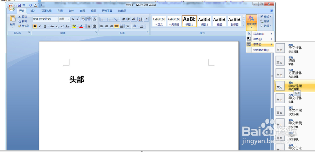
Task: Apply yellow text highlight color
Action: tap(74, 26)
